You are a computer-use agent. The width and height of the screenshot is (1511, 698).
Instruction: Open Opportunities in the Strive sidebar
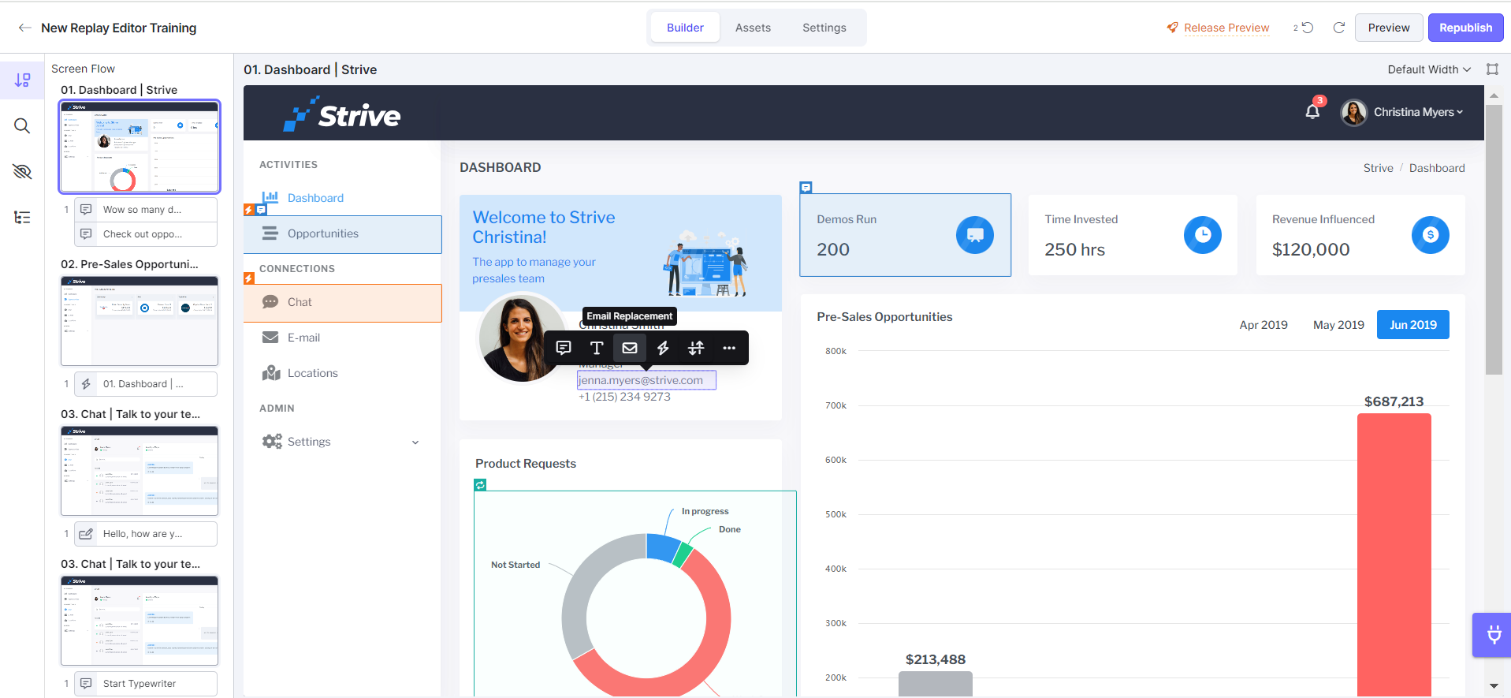(x=343, y=234)
